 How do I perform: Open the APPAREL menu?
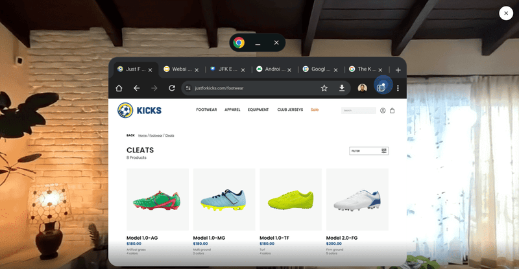pyautogui.click(x=232, y=110)
